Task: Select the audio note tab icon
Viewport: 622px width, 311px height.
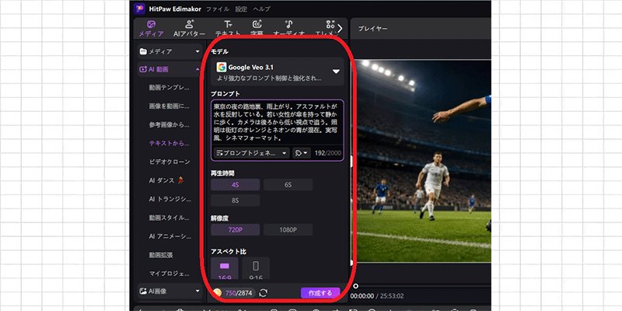Action: (288, 25)
